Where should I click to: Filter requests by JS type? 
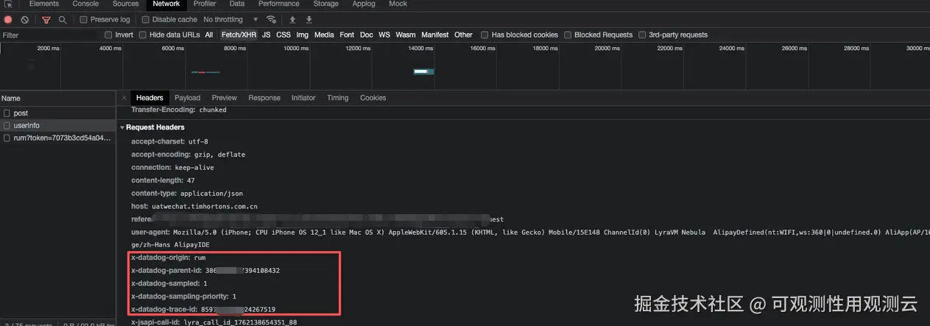point(266,35)
